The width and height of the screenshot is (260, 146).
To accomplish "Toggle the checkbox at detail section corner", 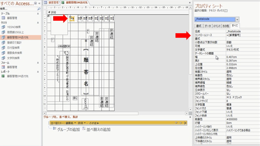I will (48, 16).
